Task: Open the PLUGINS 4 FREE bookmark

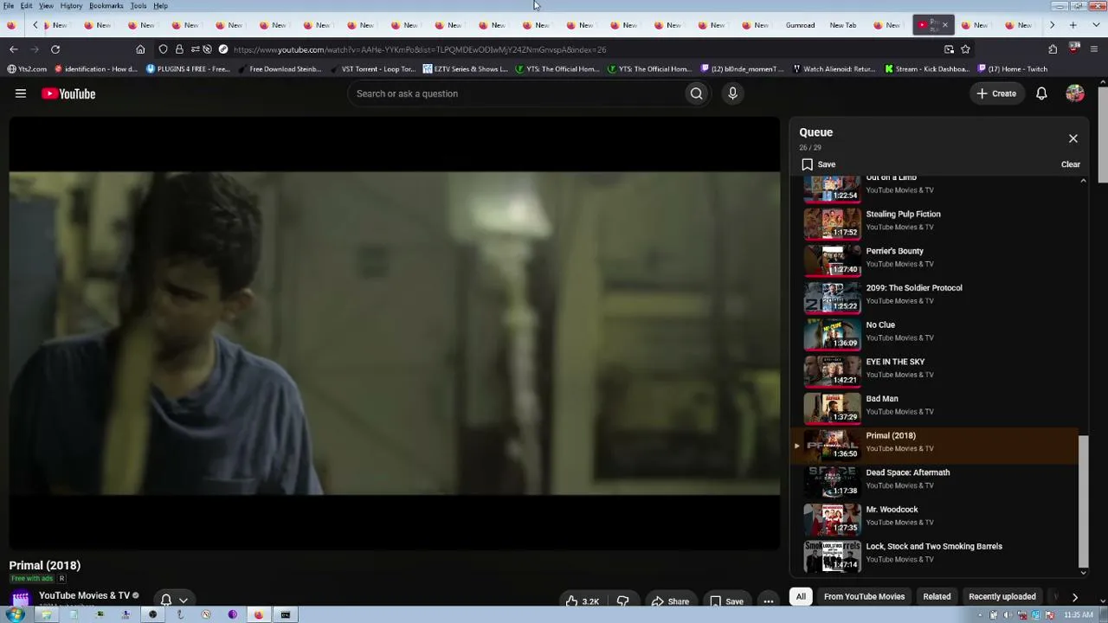Action: 188,69
